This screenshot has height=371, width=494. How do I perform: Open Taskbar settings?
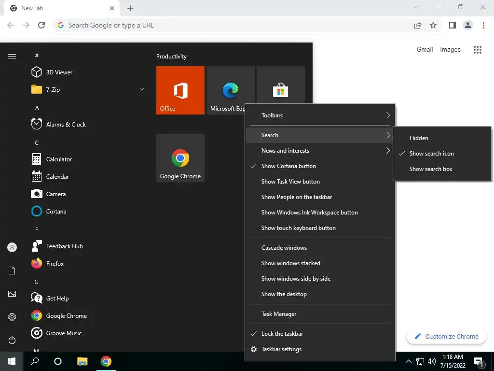tap(320, 349)
